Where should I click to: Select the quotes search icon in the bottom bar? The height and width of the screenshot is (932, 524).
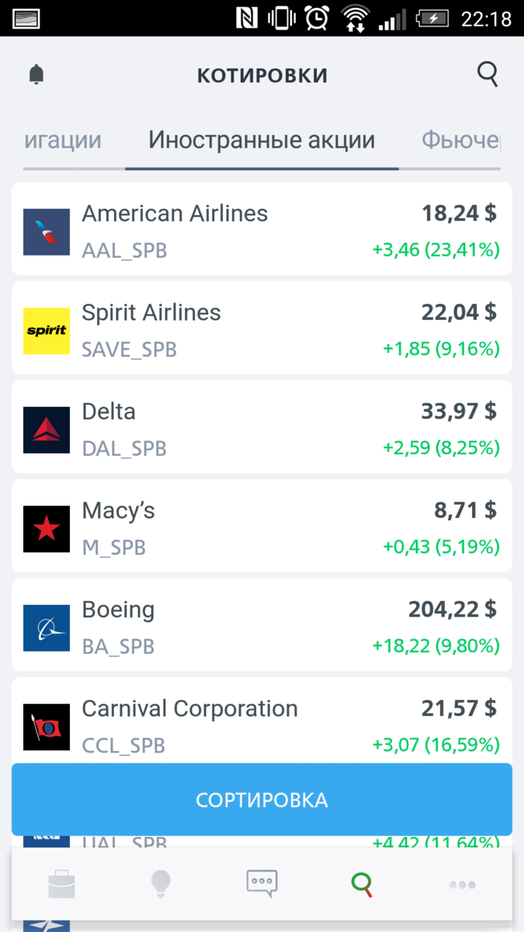pos(362,884)
